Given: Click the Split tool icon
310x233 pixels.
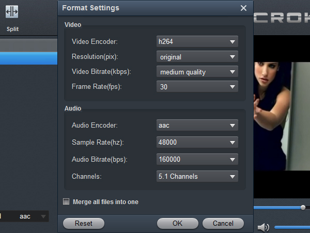Looking at the screenshot, I should click(x=12, y=12).
